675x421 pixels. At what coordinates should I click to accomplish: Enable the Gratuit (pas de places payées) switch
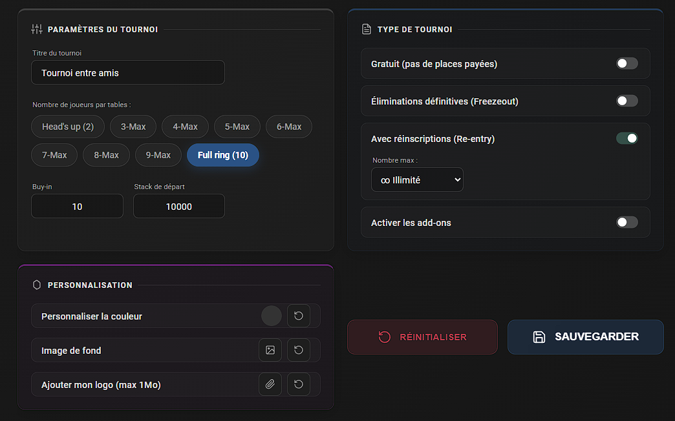[x=627, y=64]
